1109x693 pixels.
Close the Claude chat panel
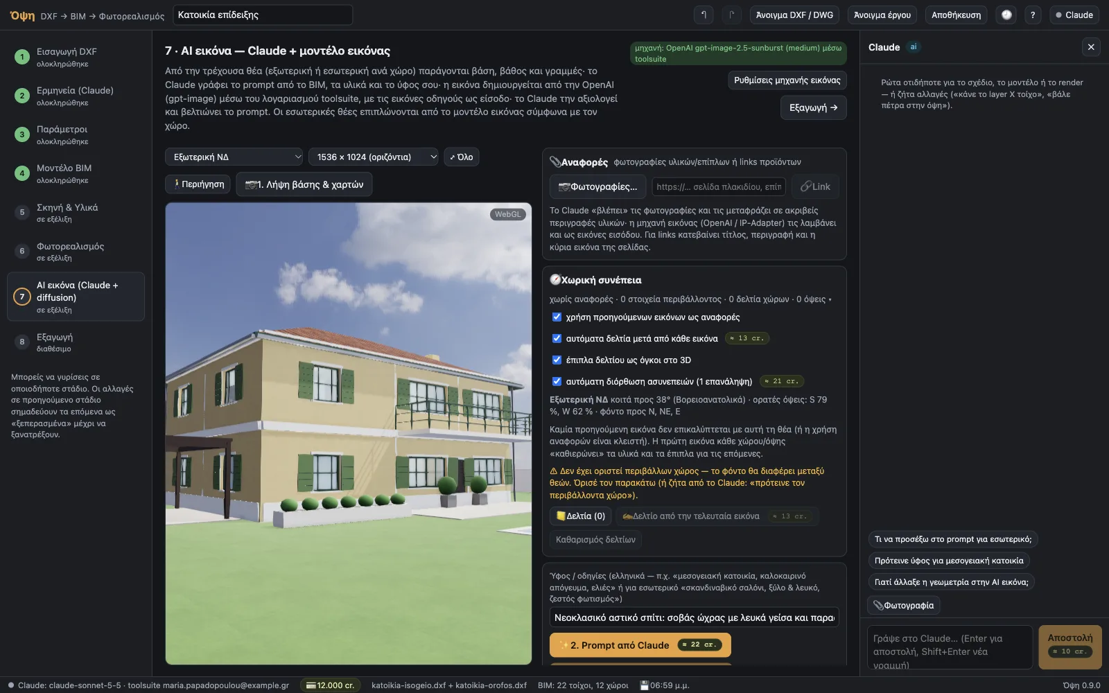[x=1091, y=47]
